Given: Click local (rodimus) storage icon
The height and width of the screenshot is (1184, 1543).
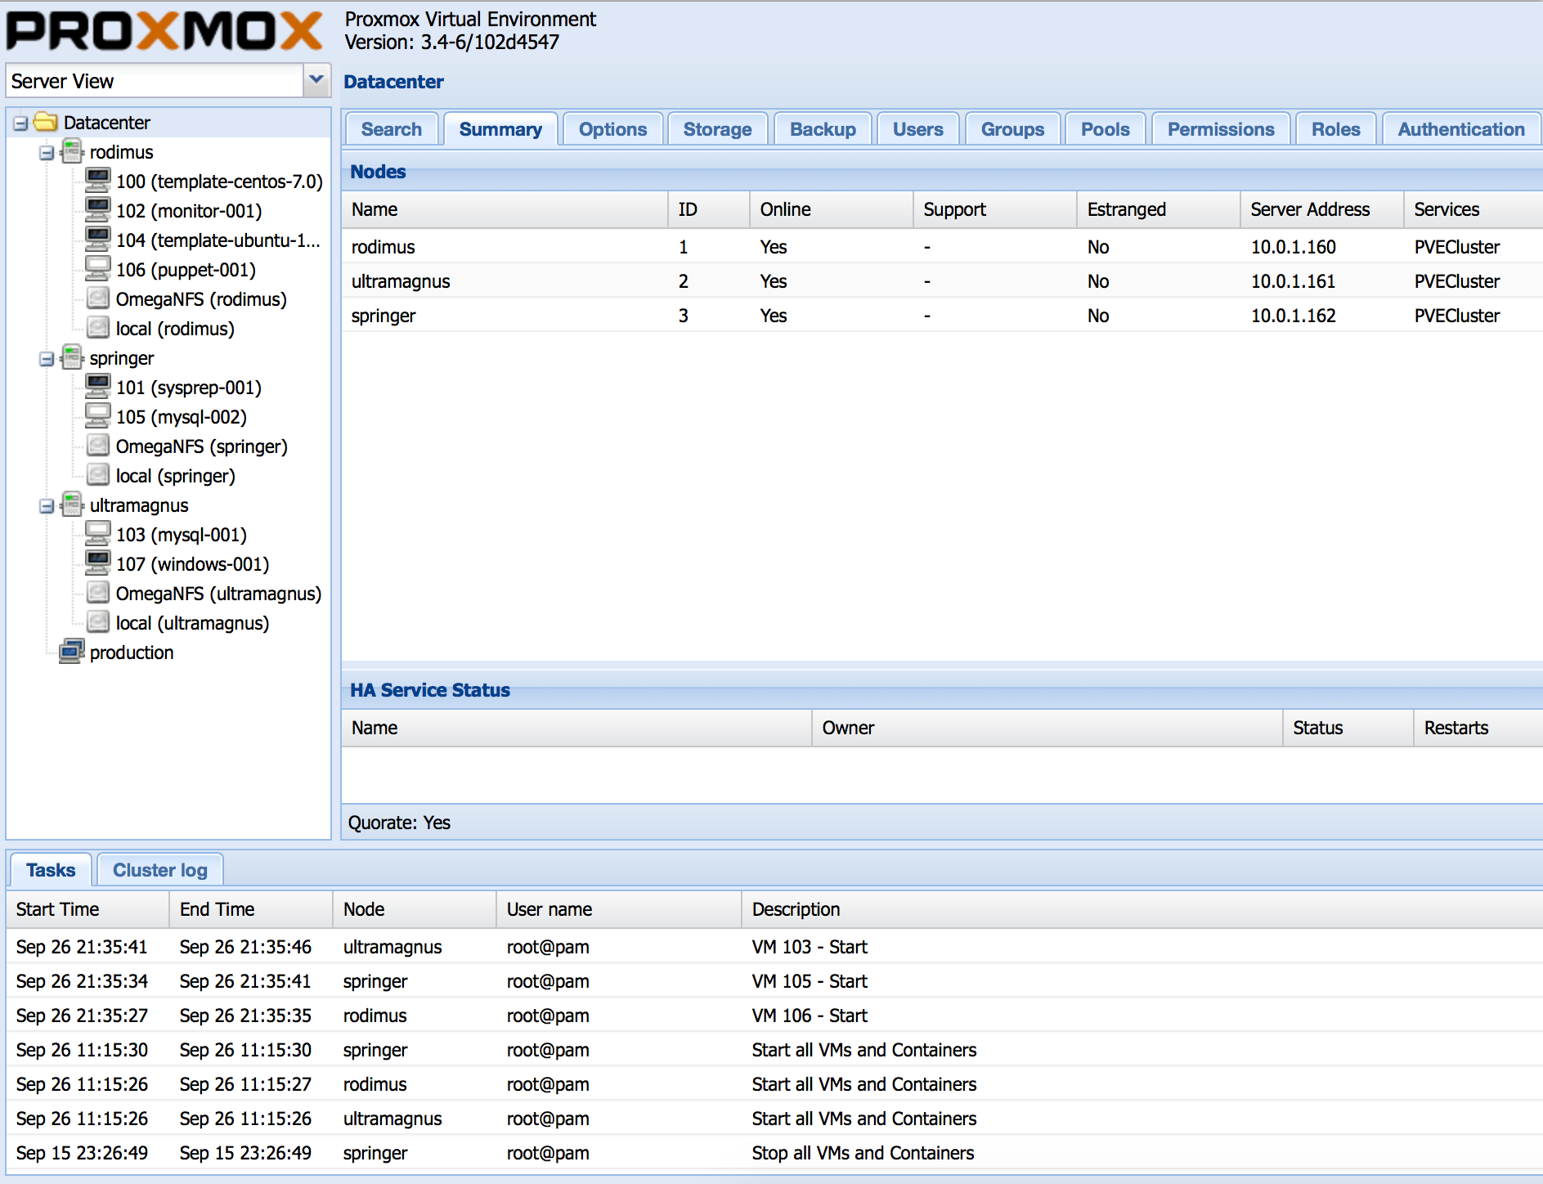Looking at the screenshot, I should [98, 328].
